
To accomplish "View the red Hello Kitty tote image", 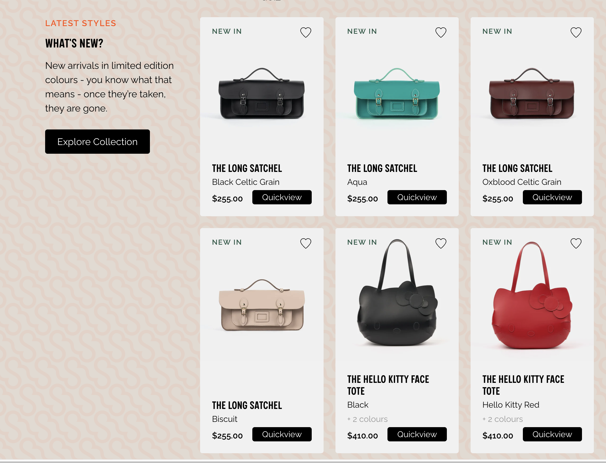I will click(x=532, y=295).
